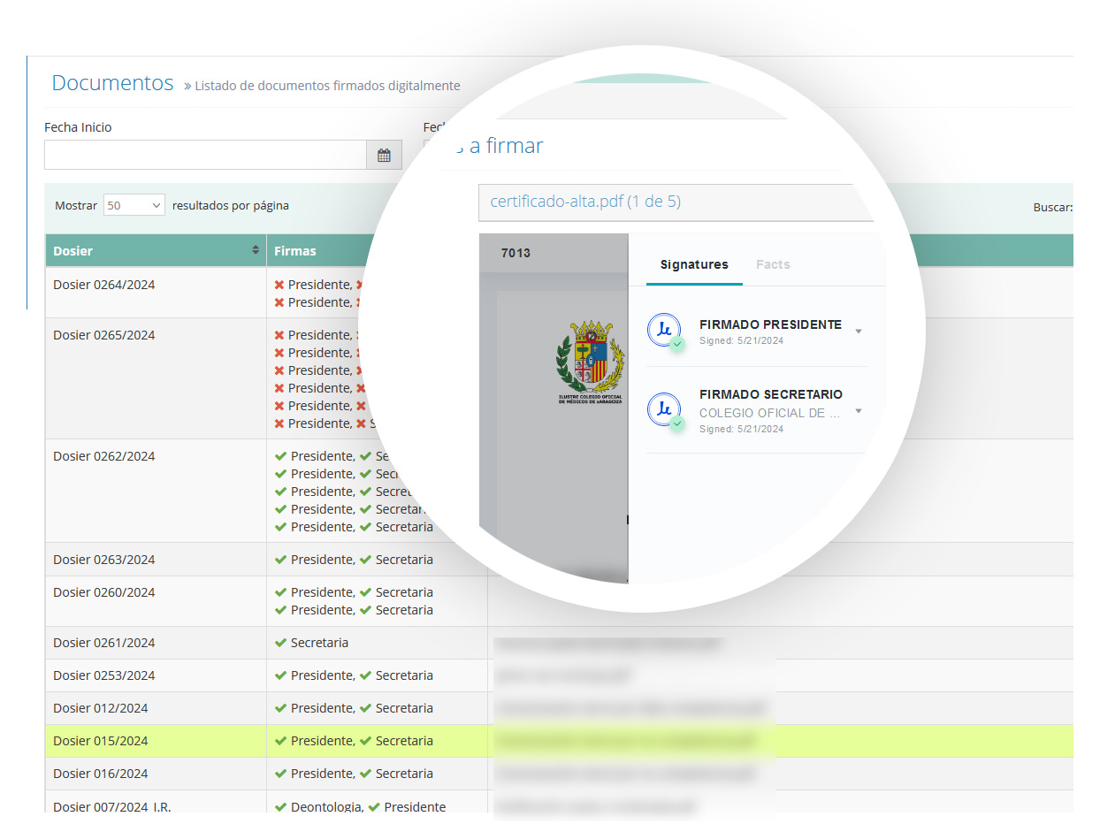
Task: Open the certificado-alta.pdf document selector
Action: click(676, 202)
